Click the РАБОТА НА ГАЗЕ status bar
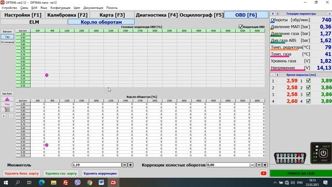 tap(301, 173)
